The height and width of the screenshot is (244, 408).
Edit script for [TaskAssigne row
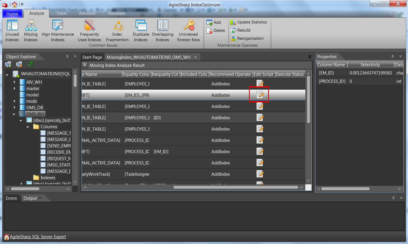[260, 174]
